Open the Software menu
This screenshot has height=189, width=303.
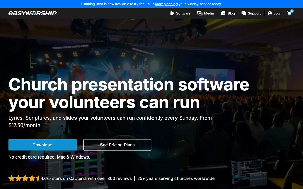point(180,13)
